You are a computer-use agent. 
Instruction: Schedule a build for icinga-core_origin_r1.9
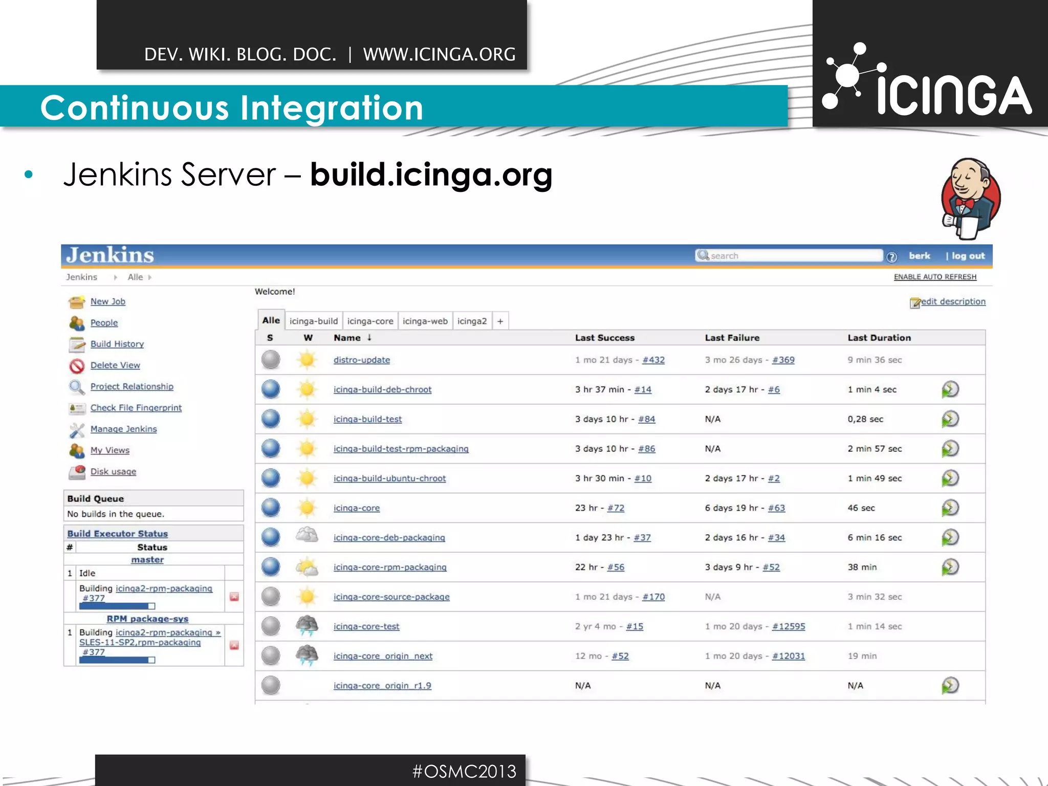[950, 686]
